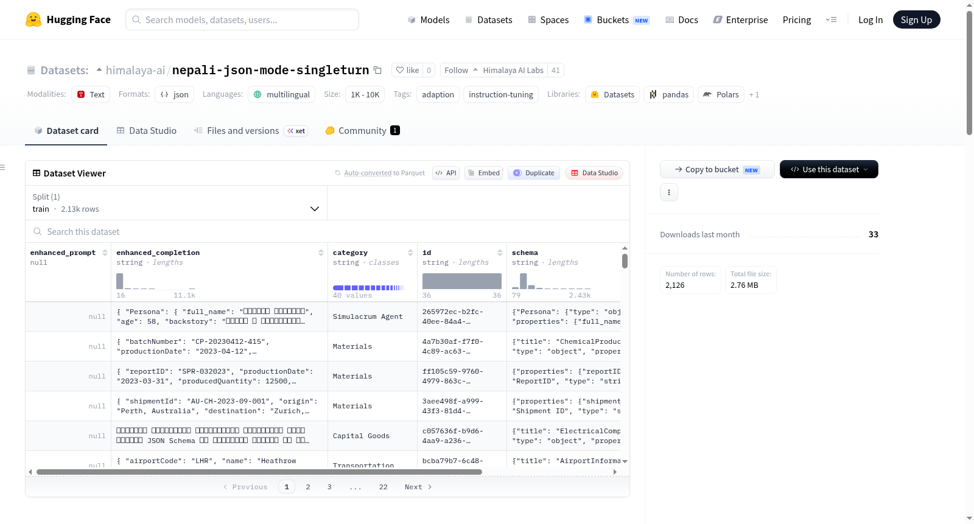
Task: Click the sort icon on category column
Action: [x=410, y=253]
